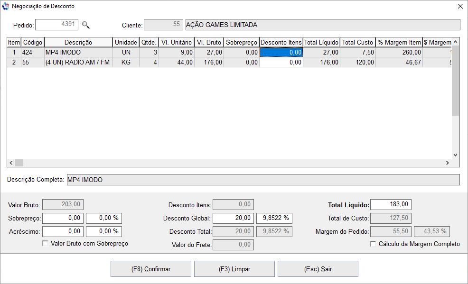This screenshot has width=468, height=284.
Task: Click the Desconto Global percentage field
Action: tap(274, 218)
